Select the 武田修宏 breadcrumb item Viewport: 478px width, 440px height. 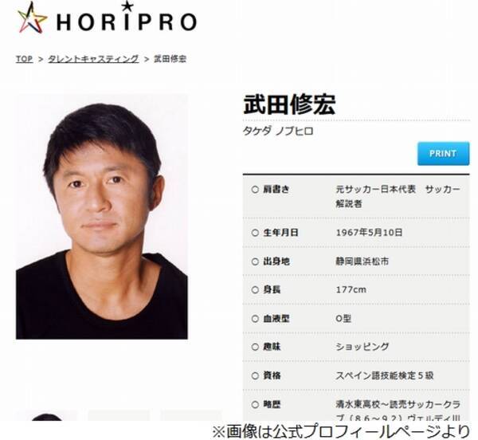tap(170, 59)
